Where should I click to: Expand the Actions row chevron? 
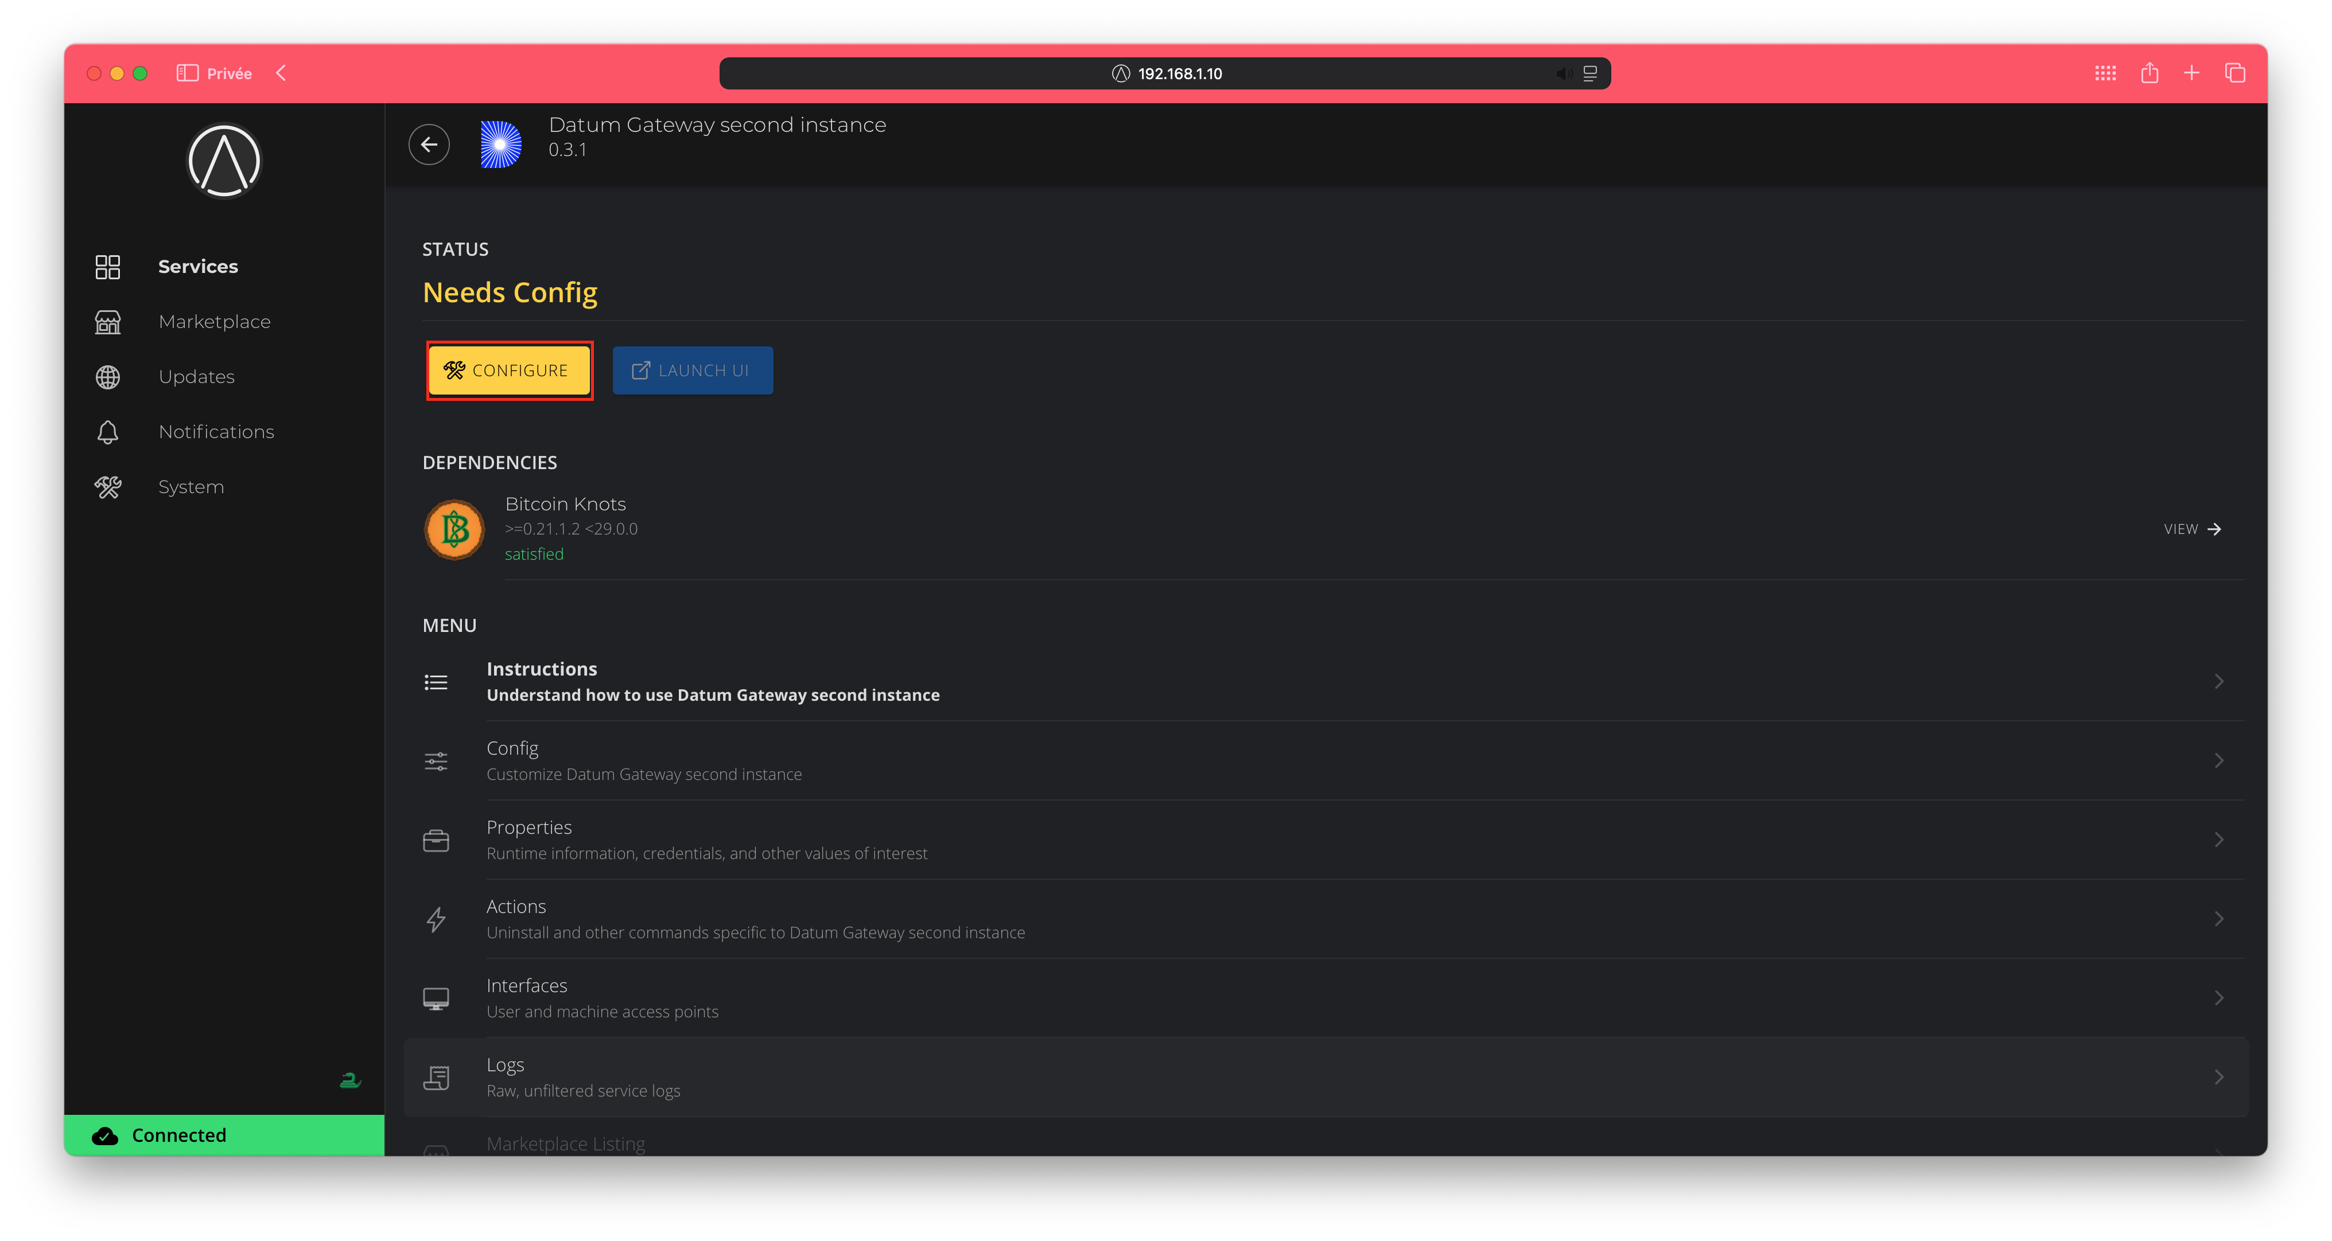(x=2218, y=919)
